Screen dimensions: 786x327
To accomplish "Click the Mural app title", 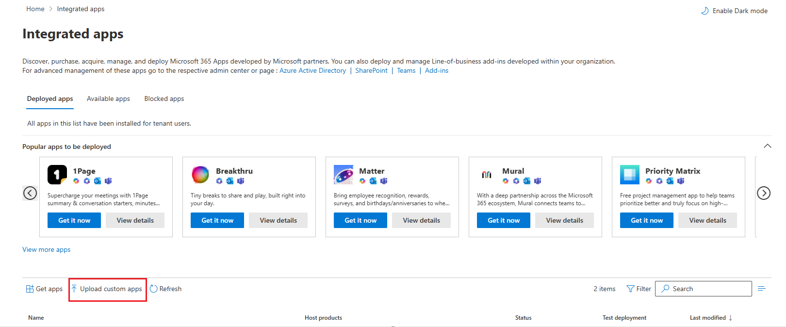I will coord(513,171).
